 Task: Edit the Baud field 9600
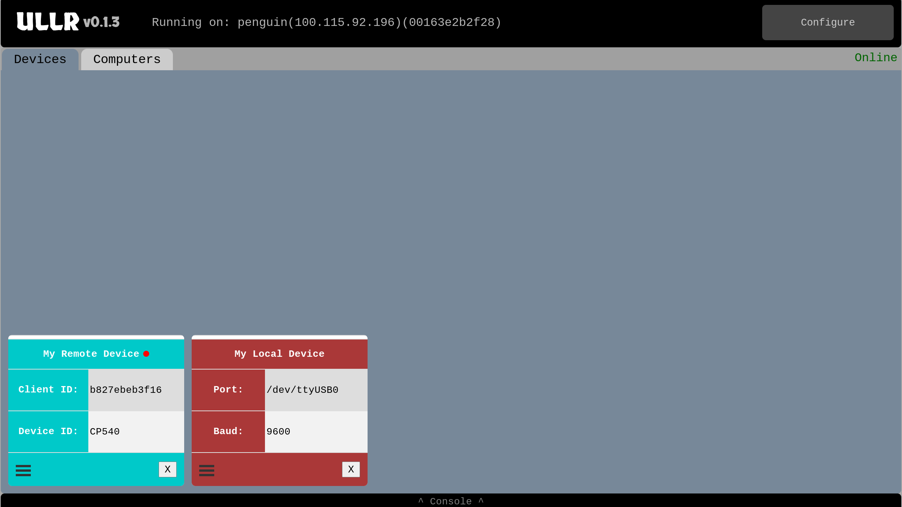click(x=316, y=432)
